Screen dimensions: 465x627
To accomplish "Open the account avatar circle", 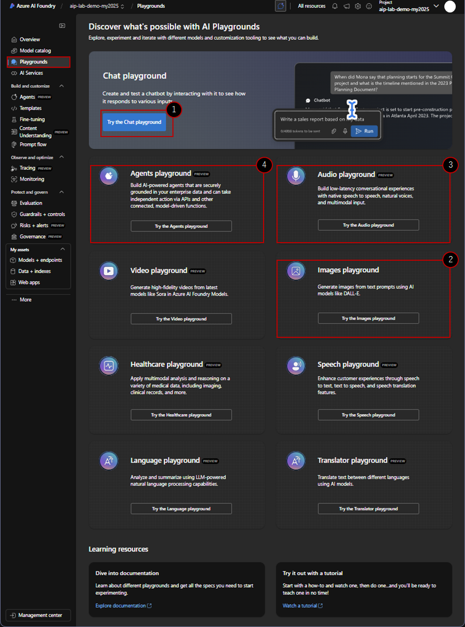I will (450, 6).
